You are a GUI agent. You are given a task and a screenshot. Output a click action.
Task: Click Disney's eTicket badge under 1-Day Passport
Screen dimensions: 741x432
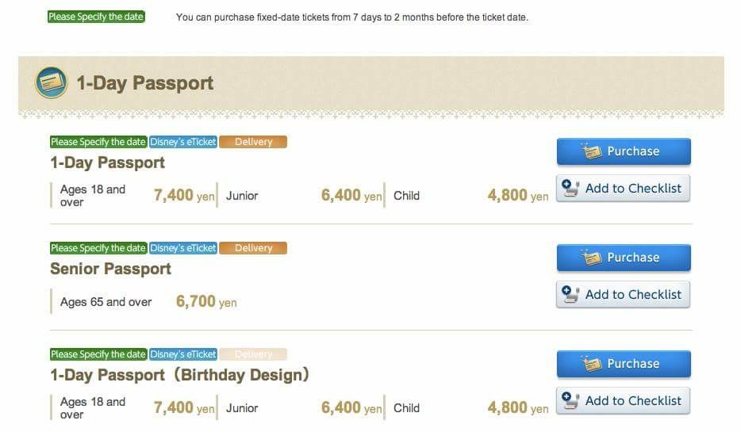183,142
